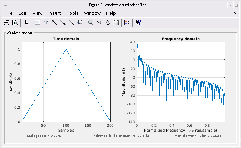Click the Samples x-axis label

click(x=66, y=131)
